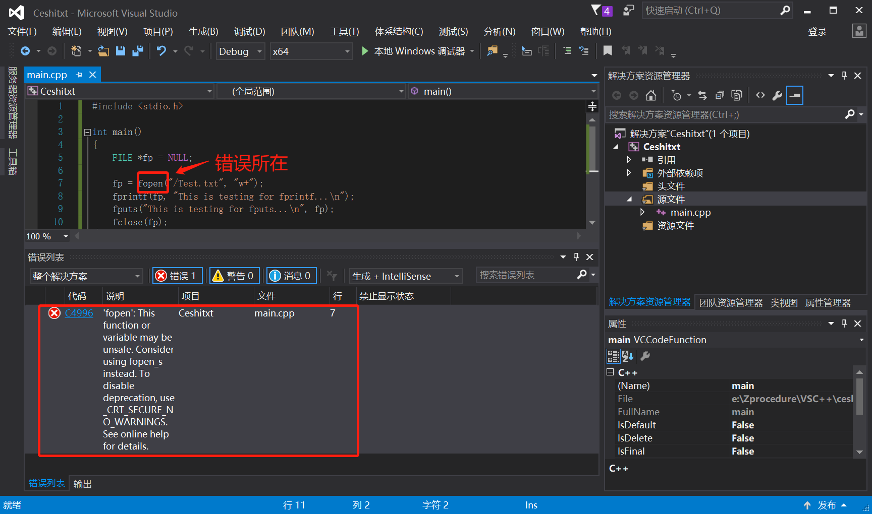Select the Find in Files icon
The height and width of the screenshot is (514, 872).
tap(493, 51)
